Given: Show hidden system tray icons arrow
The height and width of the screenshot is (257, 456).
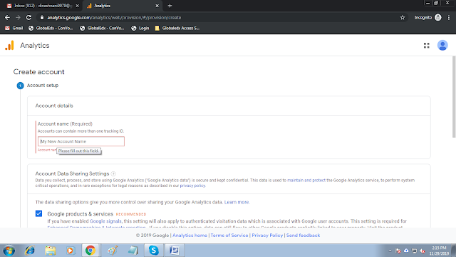Looking at the screenshot, I should pos(390,251).
